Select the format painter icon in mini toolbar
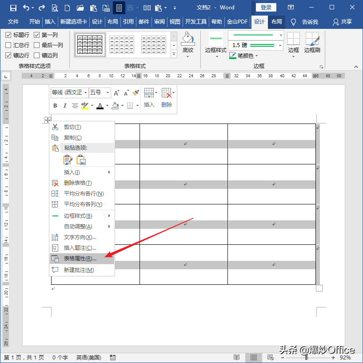This screenshot has height=363, width=363. [137, 92]
